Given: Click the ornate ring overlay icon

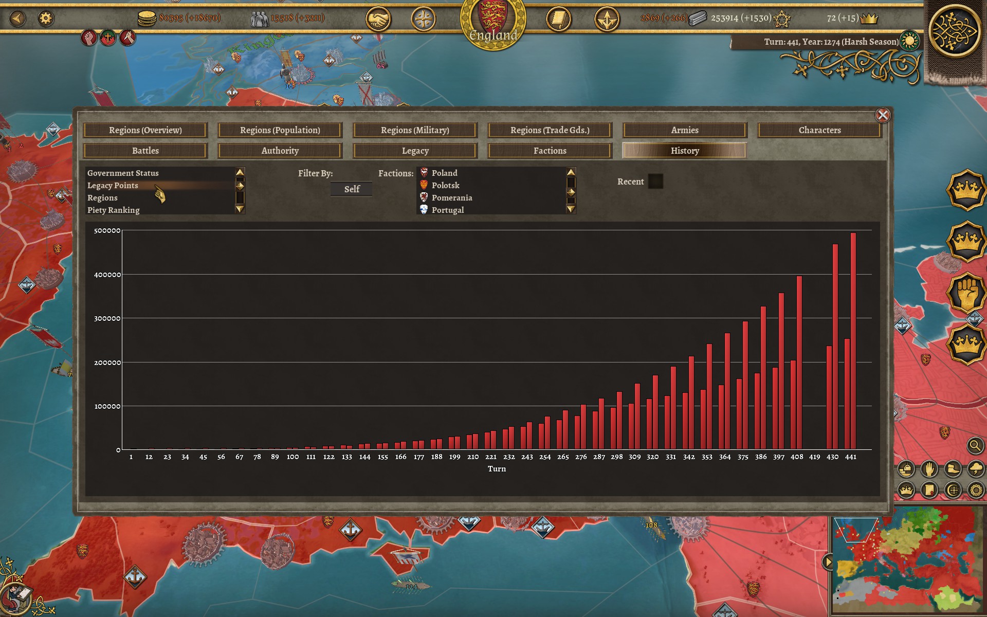Looking at the screenshot, I should coord(976,490).
